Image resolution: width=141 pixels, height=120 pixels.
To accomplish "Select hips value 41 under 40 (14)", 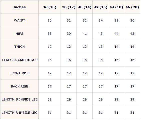I will [85, 34].
